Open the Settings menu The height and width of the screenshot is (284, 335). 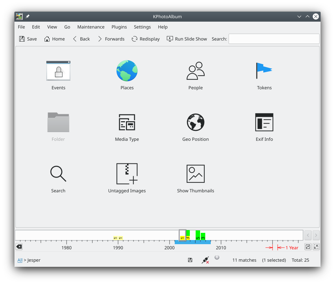click(142, 27)
